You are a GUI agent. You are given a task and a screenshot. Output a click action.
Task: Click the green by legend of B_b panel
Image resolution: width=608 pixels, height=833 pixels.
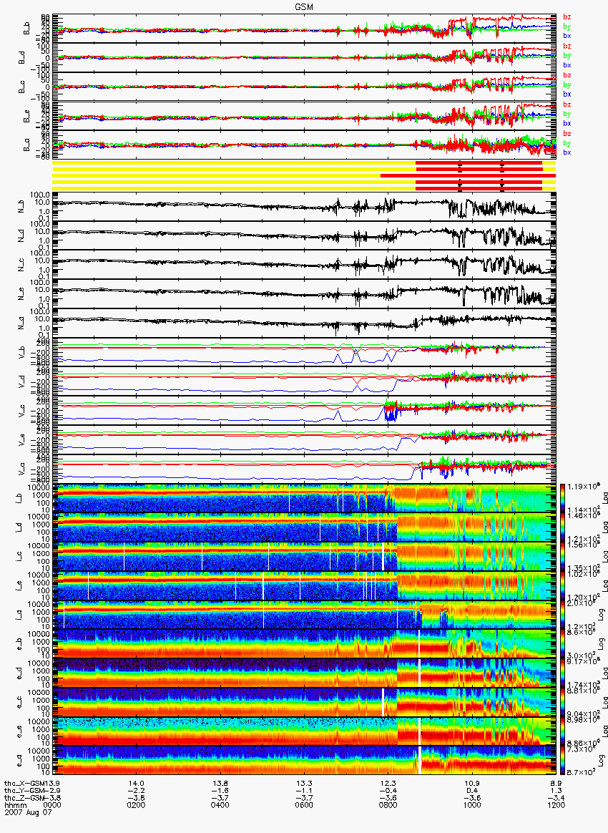point(567,26)
